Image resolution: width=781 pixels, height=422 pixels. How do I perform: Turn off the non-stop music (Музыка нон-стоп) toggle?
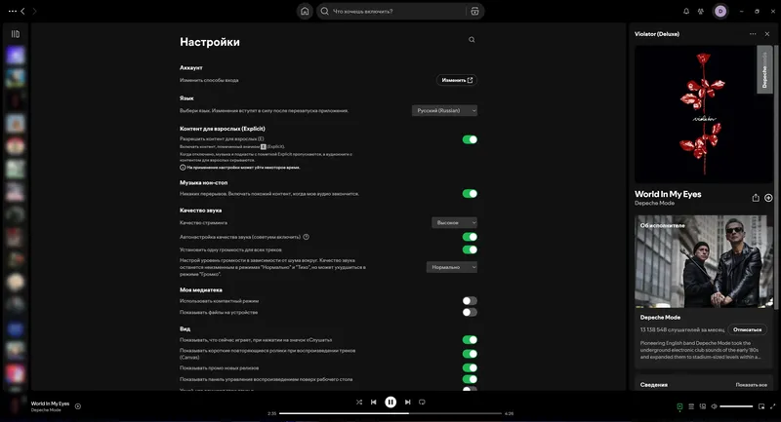(x=470, y=193)
